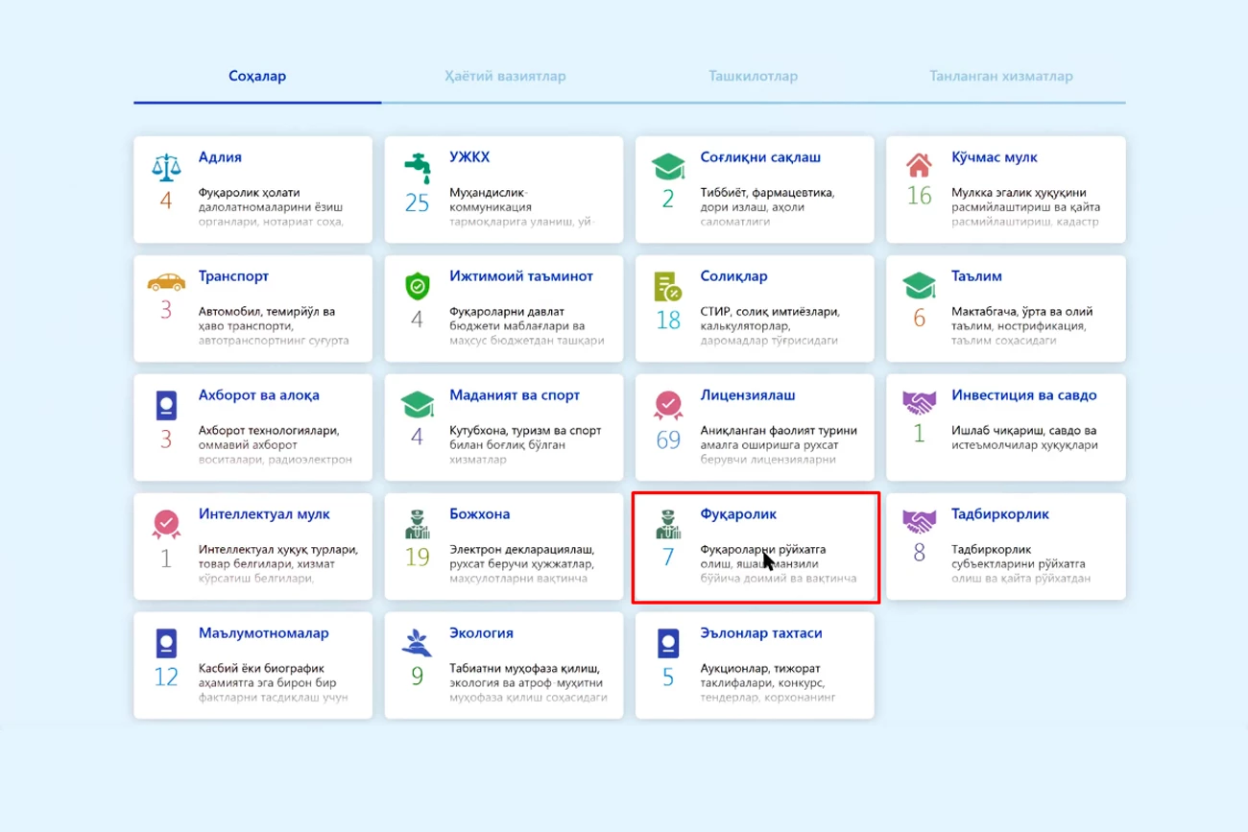Open the Транспорт heading
The image size is (1248, 832).
[x=233, y=276]
